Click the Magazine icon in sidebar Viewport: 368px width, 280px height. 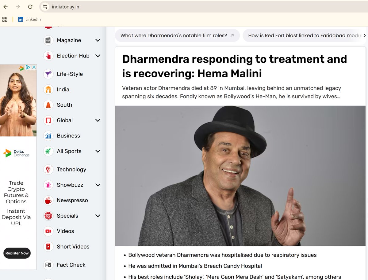point(48,40)
